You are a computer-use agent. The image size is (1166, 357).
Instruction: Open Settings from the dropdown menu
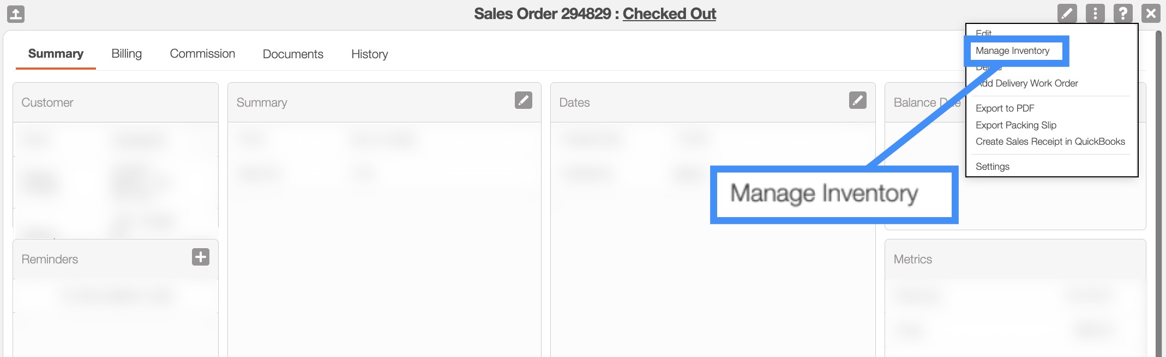click(x=992, y=167)
